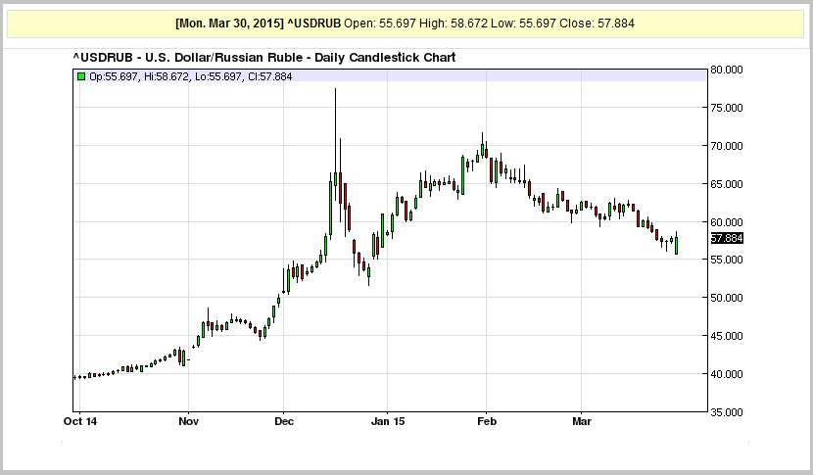Click the 40.000 price axis label

(727, 374)
